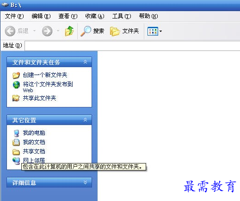
Task: Expand the 详细信息 panel
Action: click(85, 182)
